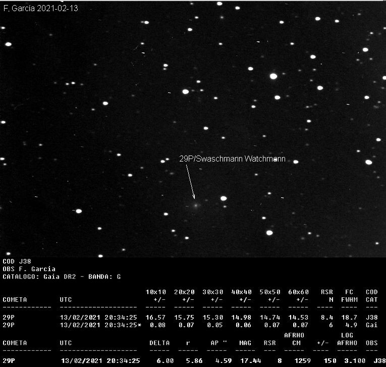The width and height of the screenshot is (386, 367).
Task: Click the RSR value "8.4"
Action: [x=327, y=318]
